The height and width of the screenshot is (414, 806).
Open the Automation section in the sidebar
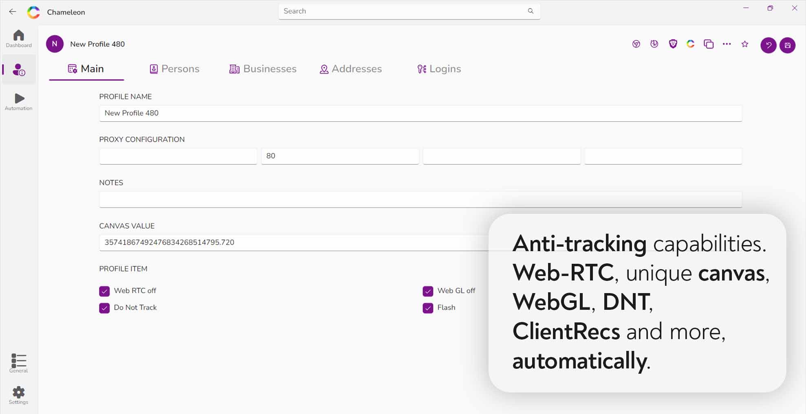19,102
